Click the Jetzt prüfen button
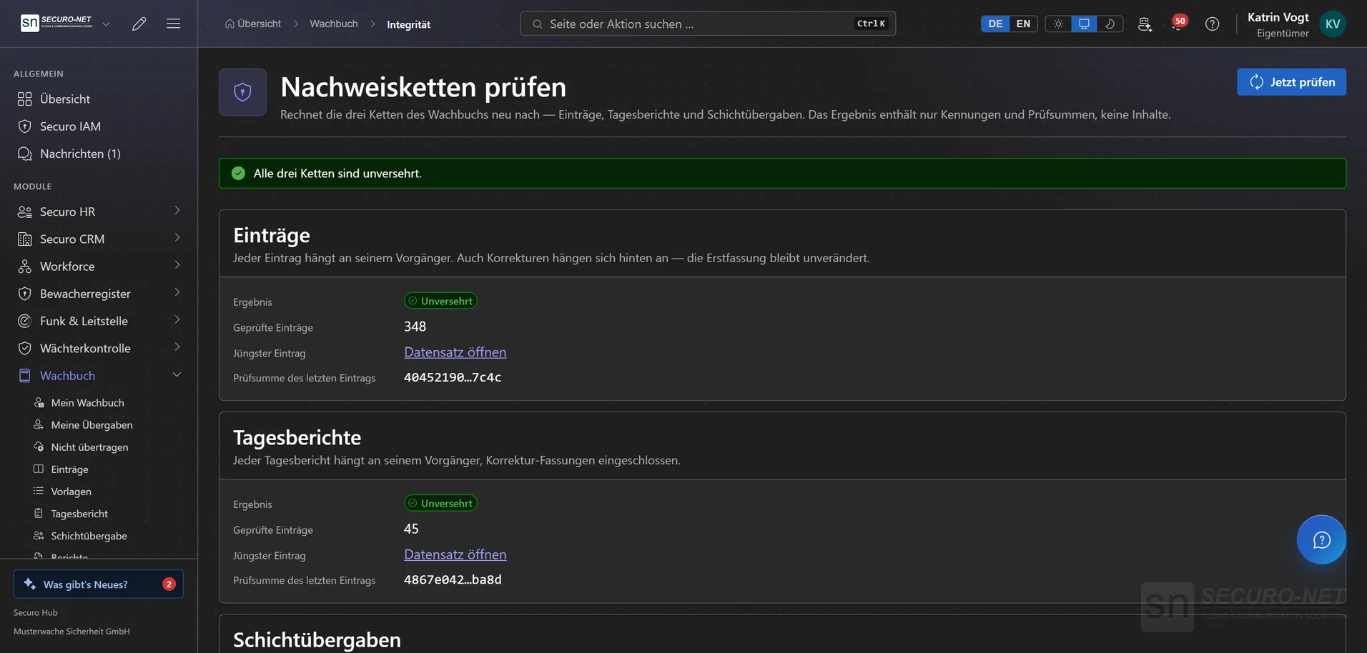The image size is (1367, 653). coord(1291,81)
